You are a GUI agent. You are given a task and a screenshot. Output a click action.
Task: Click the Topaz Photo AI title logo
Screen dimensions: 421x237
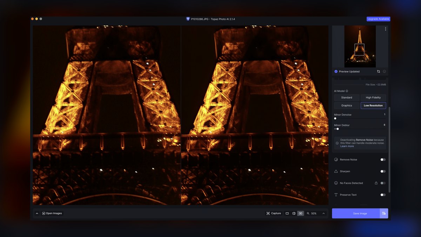click(x=188, y=19)
